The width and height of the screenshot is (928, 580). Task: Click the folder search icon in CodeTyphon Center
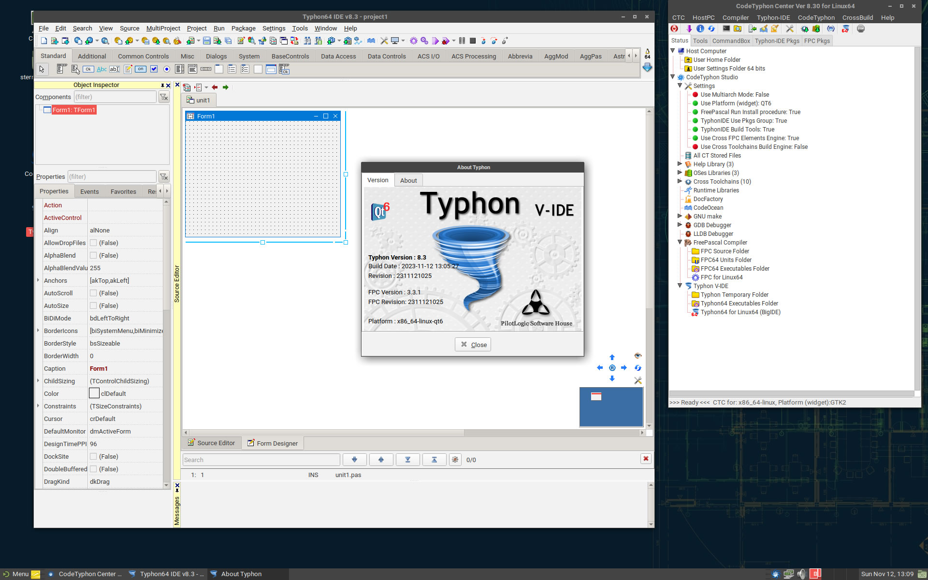tap(738, 29)
